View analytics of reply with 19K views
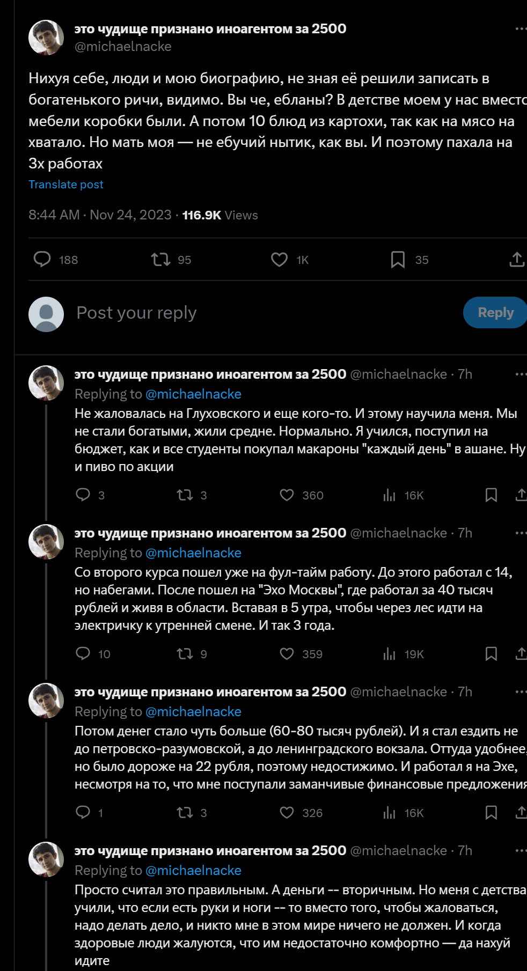This screenshot has width=527, height=971. coord(390,654)
